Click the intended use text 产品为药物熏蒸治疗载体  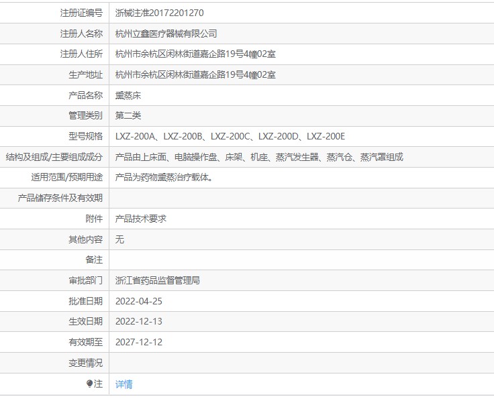click(164, 177)
